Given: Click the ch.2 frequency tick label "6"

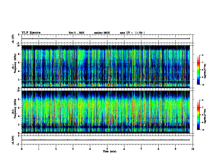Looking at the screenshot, I should tap(19, 108).
